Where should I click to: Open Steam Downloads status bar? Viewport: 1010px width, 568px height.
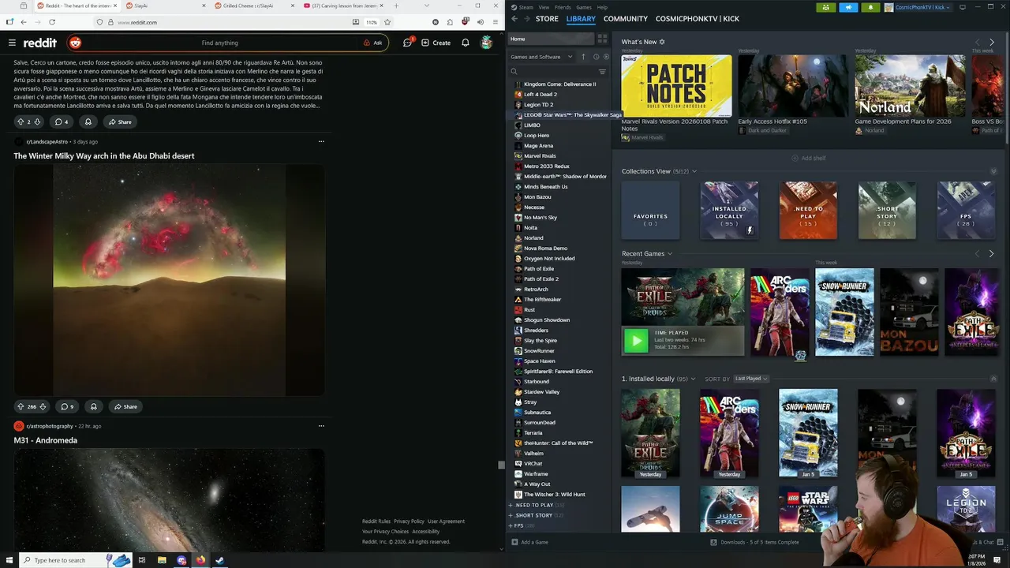(x=754, y=542)
